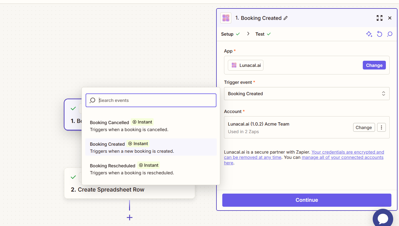Open account options three-dot menu
The width and height of the screenshot is (399, 226).
[x=381, y=128]
